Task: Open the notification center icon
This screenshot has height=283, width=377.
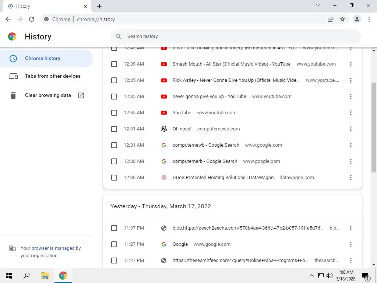Action: [x=365, y=276]
